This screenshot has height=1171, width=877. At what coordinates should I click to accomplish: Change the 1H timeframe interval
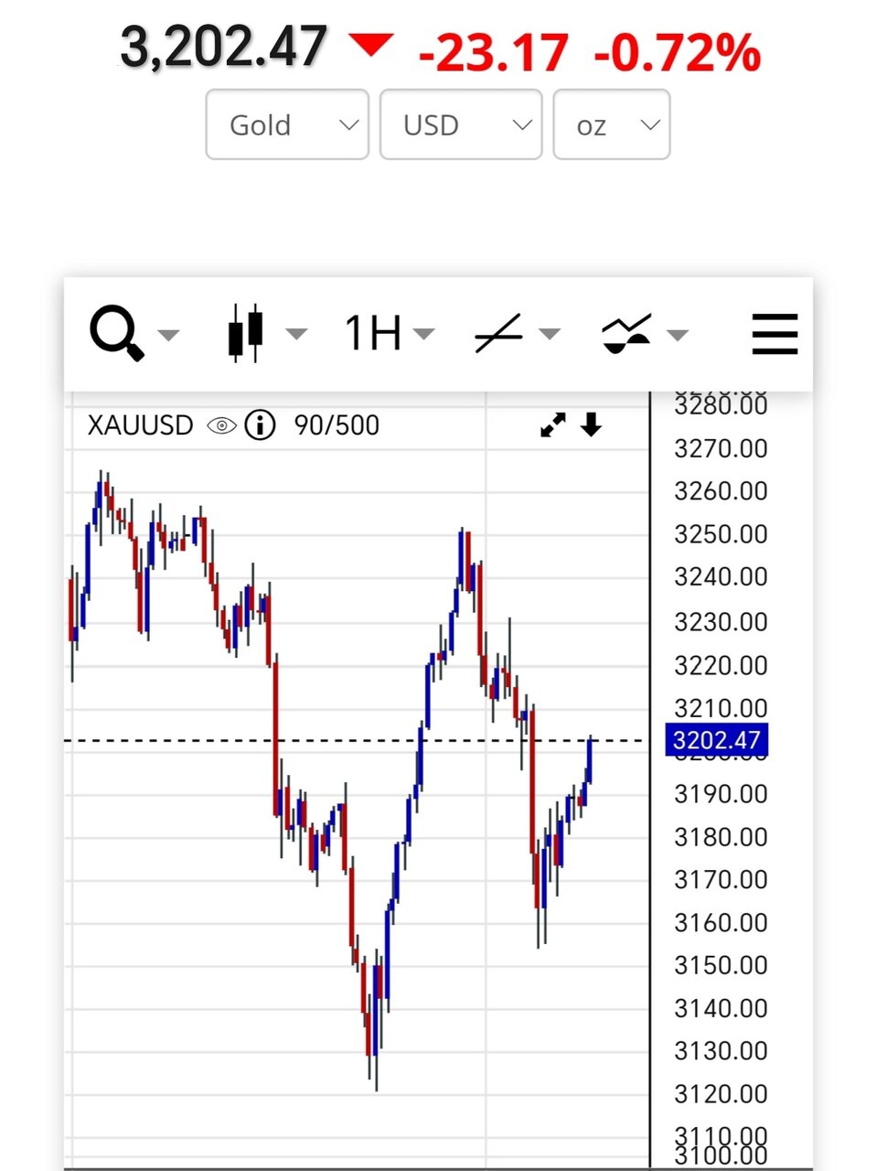tap(372, 333)
